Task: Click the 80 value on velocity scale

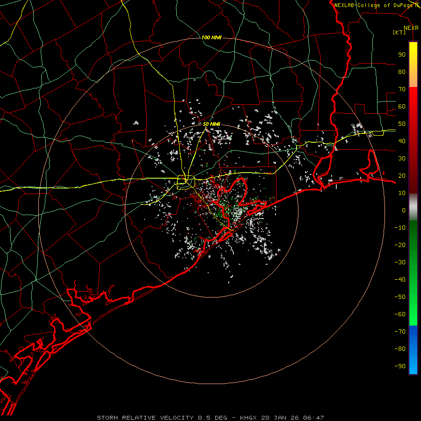Action: (x=402, y=72)
